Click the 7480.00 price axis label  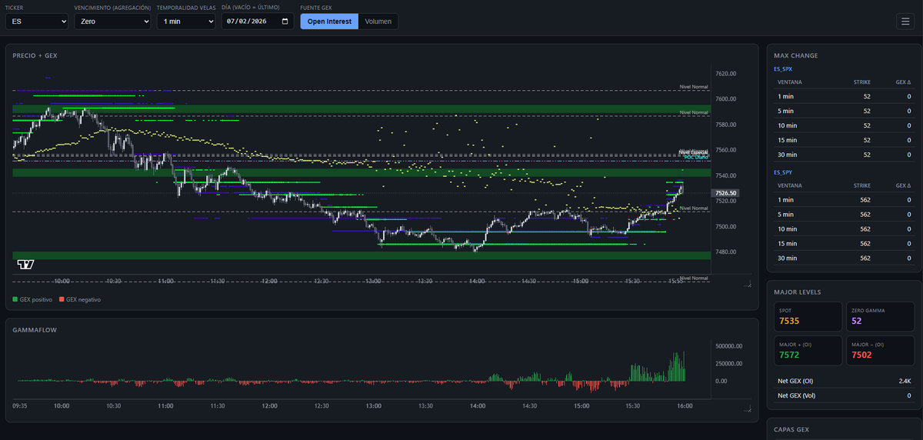[x=725, y=252]
